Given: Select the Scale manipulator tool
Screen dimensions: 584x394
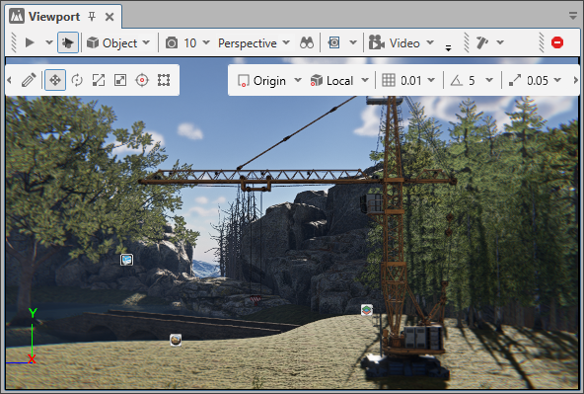Looking at the screenshot, I should coord(99,80).
